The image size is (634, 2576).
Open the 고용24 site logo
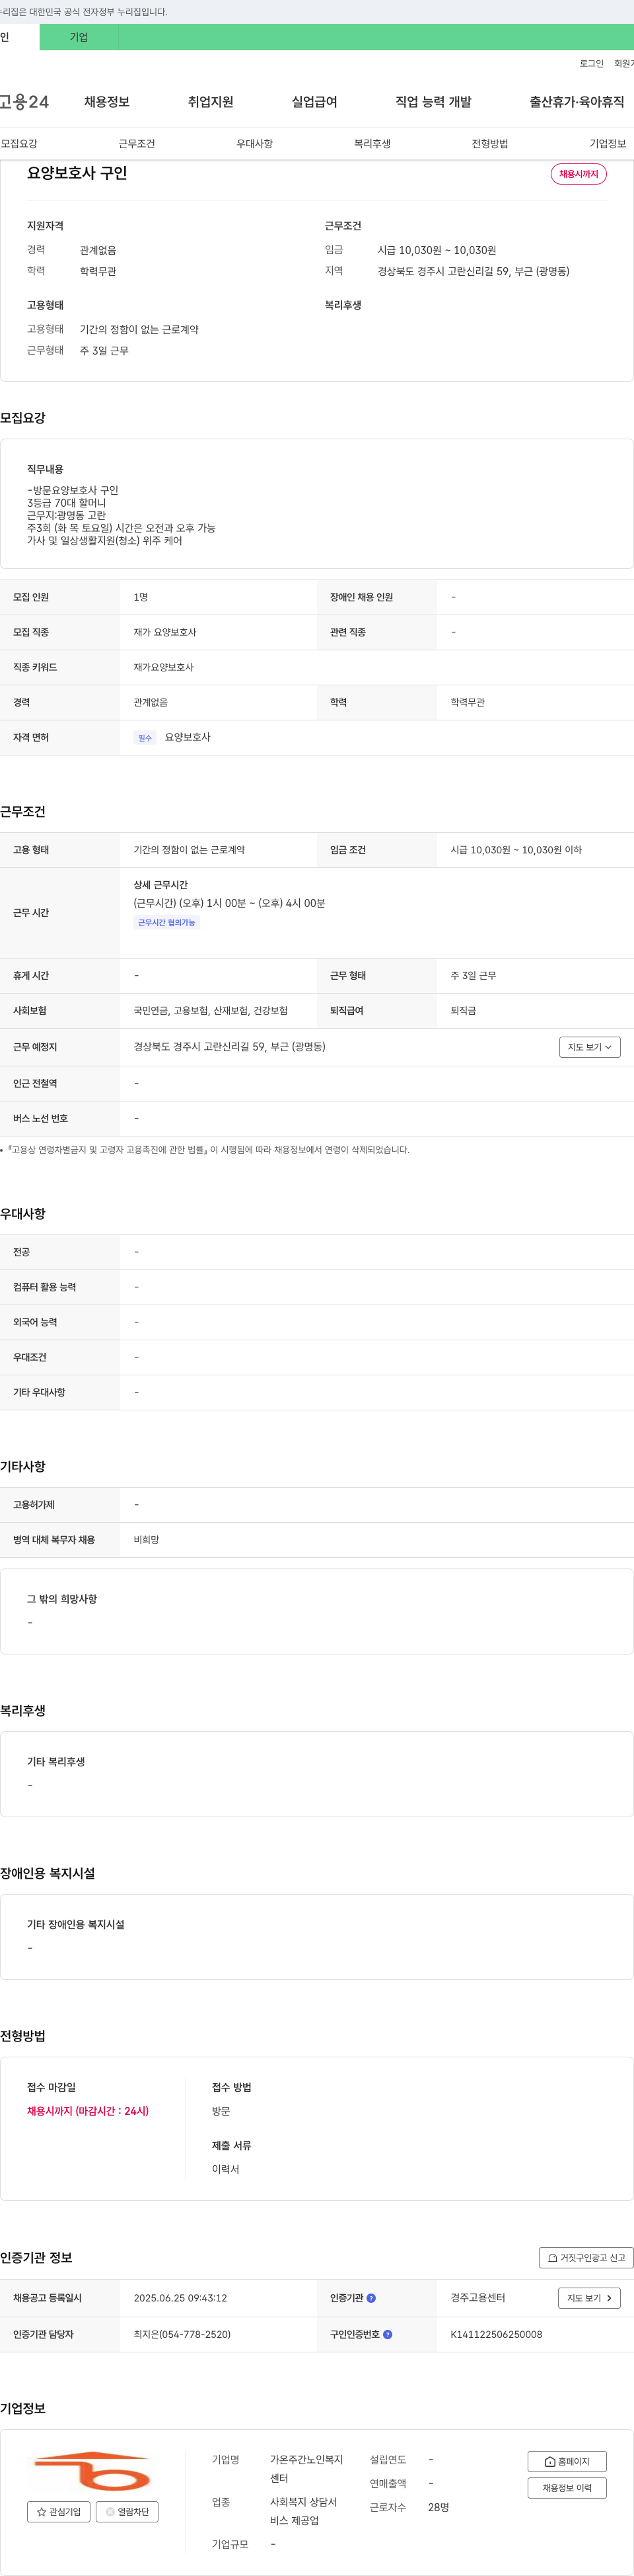(x=24, y=102)
